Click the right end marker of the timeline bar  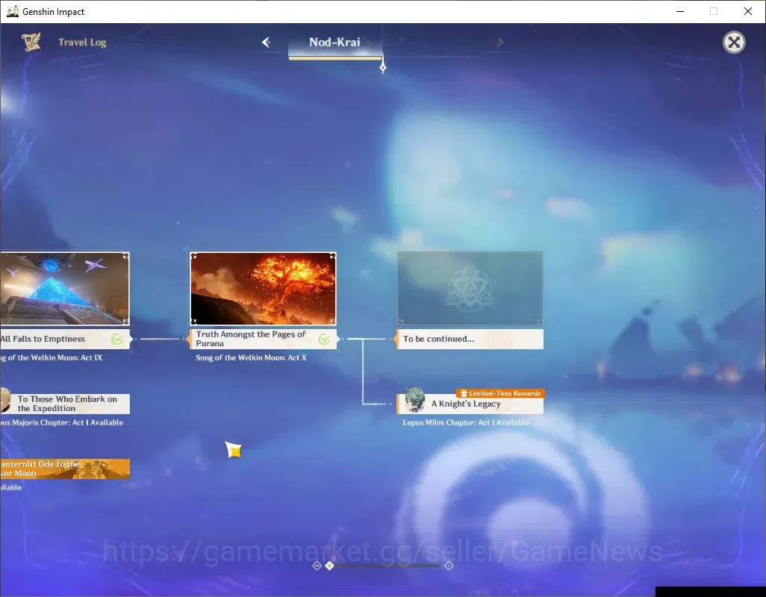coord(449,565)
